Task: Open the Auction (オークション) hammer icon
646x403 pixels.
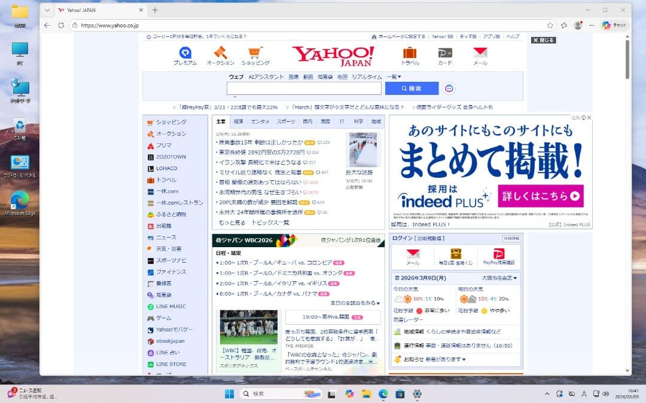Action: (220, 53)
